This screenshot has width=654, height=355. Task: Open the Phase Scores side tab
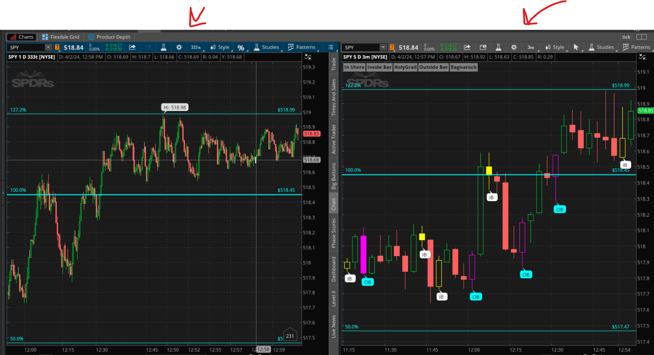point(334,233)
